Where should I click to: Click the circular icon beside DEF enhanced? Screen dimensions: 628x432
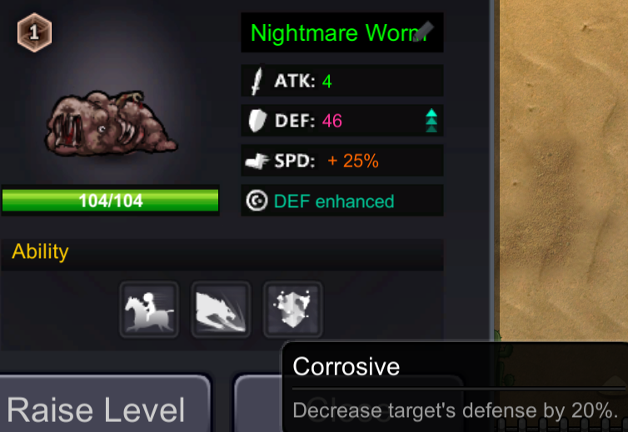[257, 201]
